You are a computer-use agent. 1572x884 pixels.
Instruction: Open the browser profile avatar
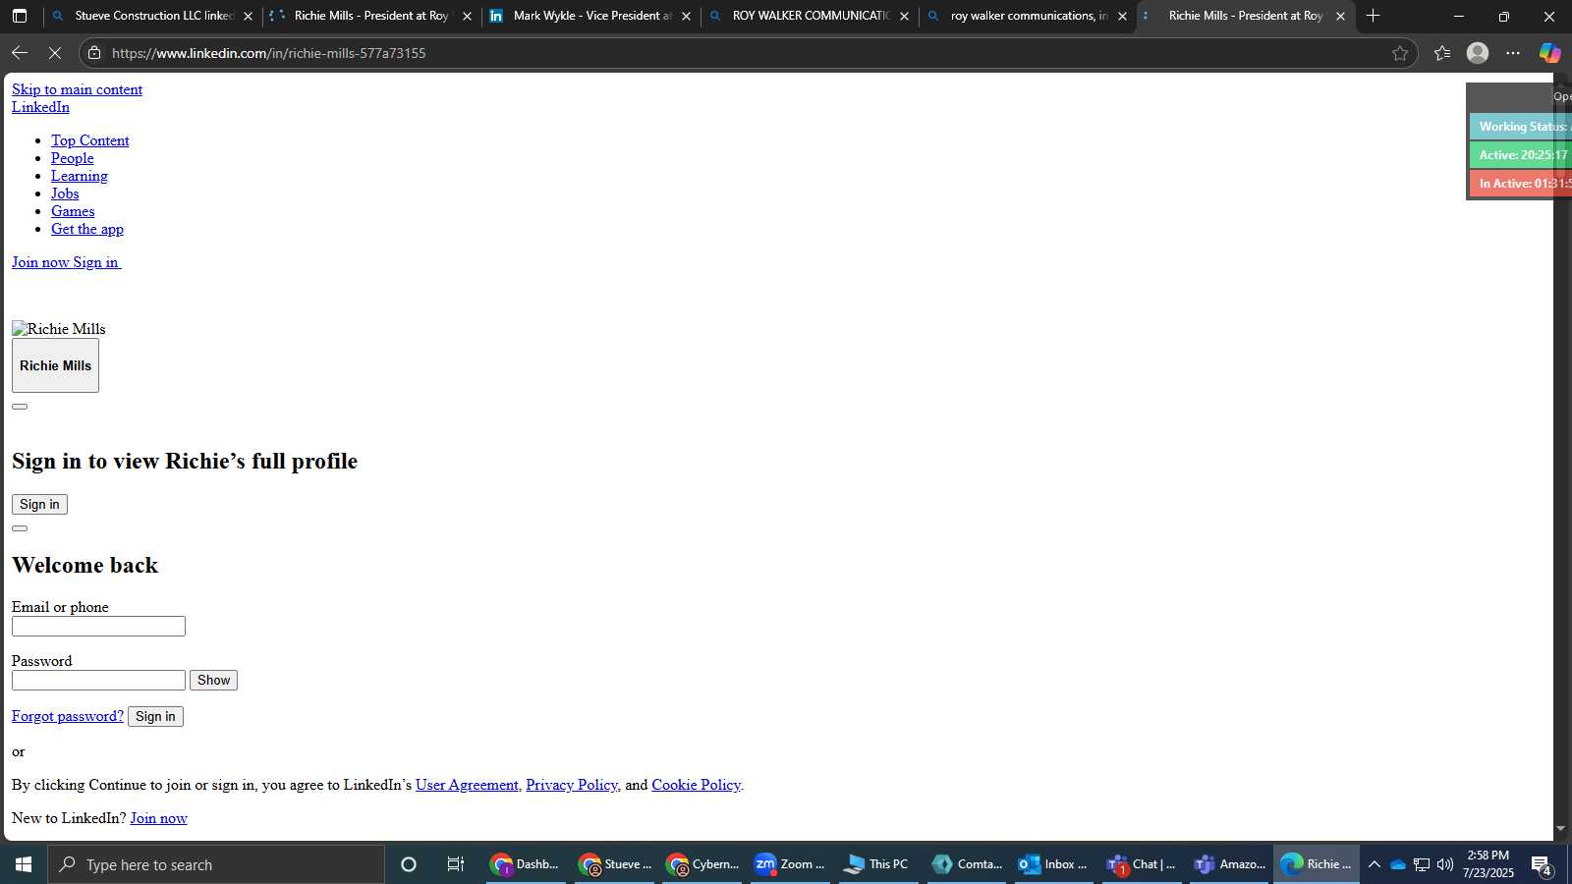point(1478,53)
